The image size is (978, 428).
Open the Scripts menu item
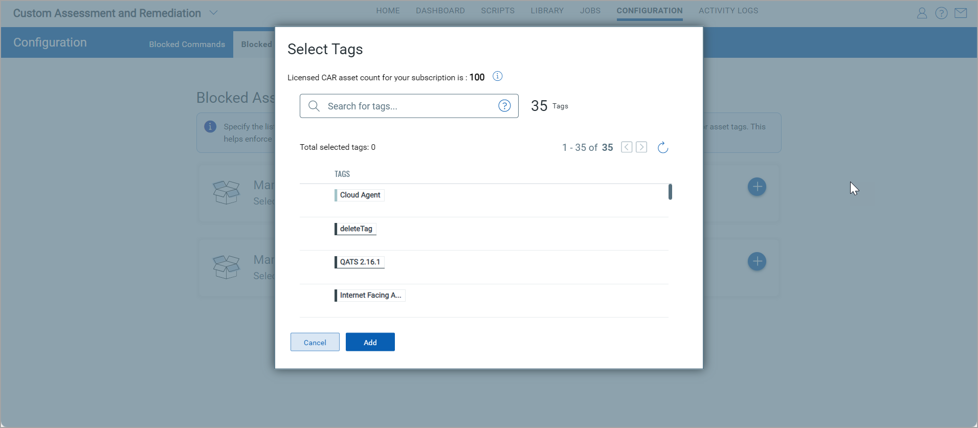point(497,11)
